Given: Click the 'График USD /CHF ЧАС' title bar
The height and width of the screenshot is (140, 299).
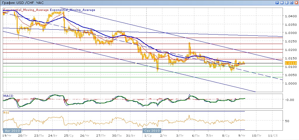Looking at the screenshot, I should click(x=22, y=2).
